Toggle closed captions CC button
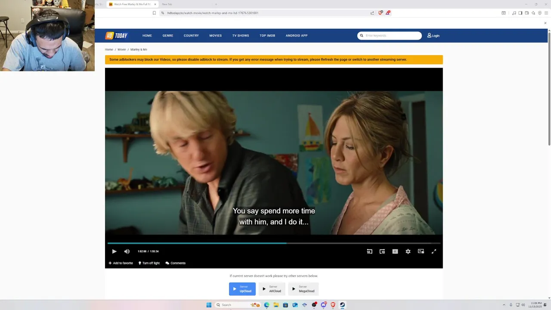 point(395,251)
